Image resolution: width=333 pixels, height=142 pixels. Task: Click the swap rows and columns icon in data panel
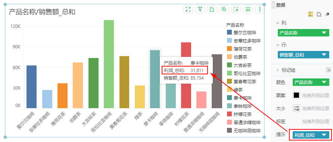click(319, 14)
